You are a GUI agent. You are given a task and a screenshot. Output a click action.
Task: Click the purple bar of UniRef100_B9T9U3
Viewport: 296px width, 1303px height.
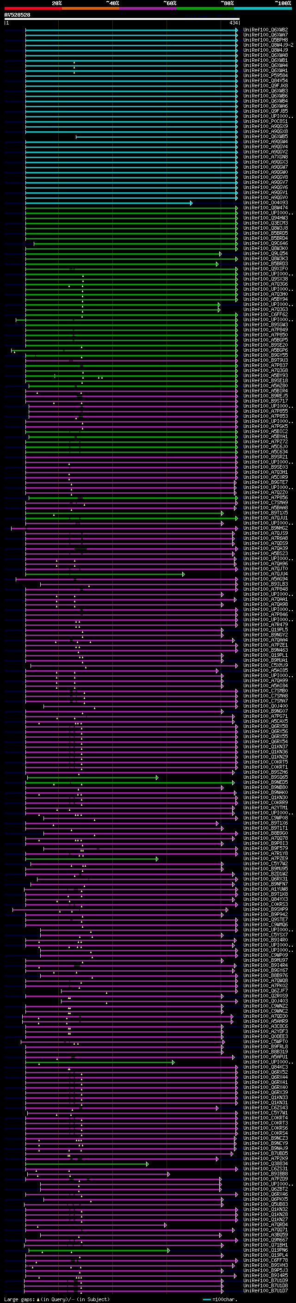(131, 361)
